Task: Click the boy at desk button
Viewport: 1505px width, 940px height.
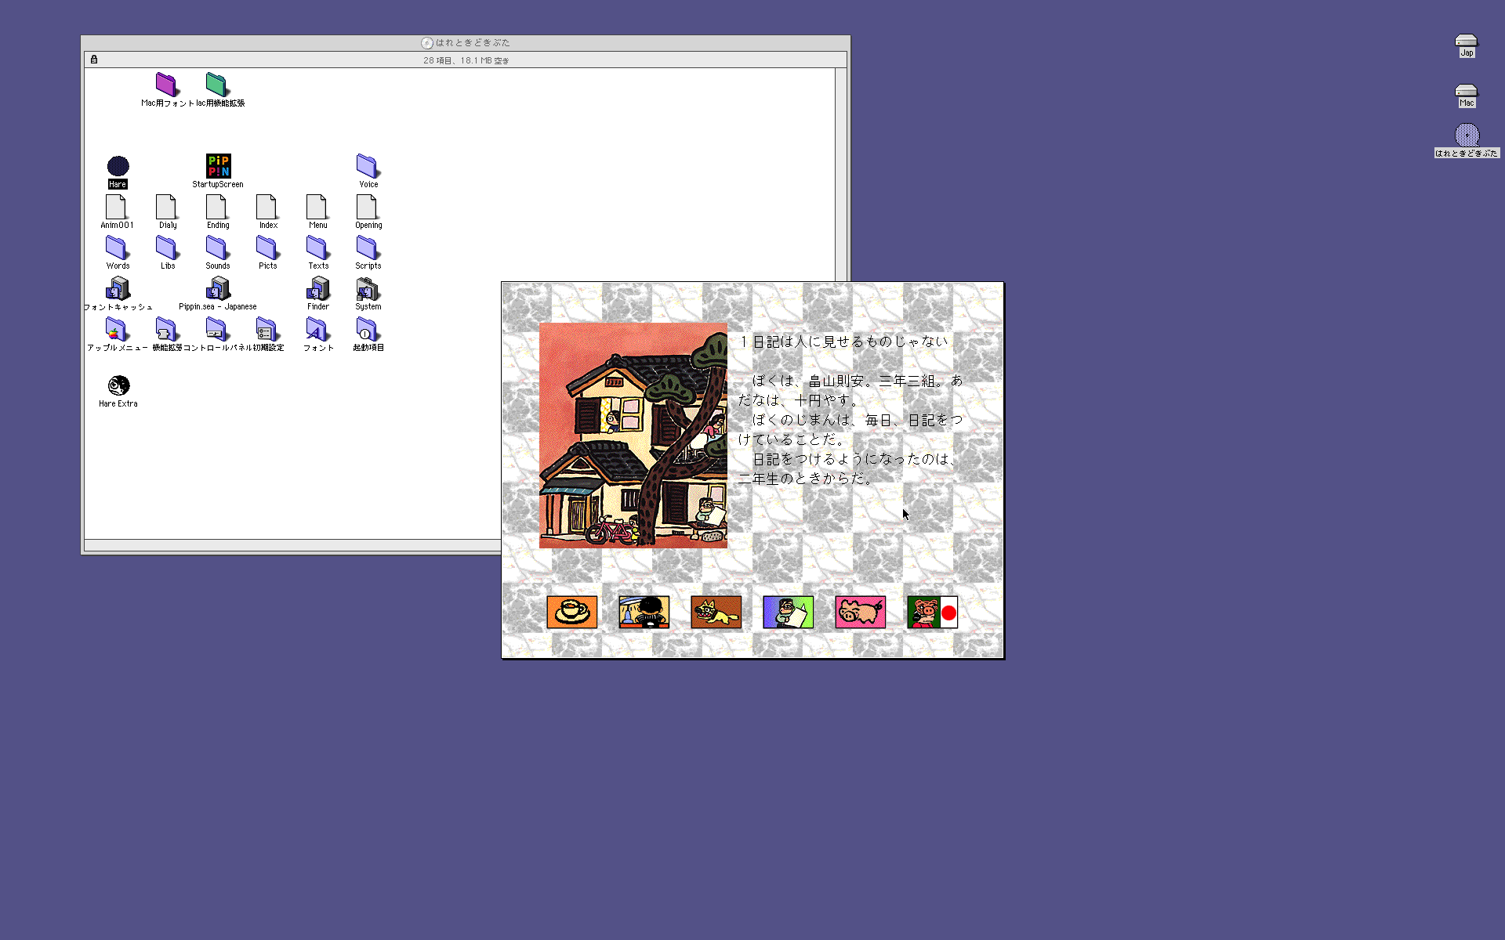Action: 644,612
